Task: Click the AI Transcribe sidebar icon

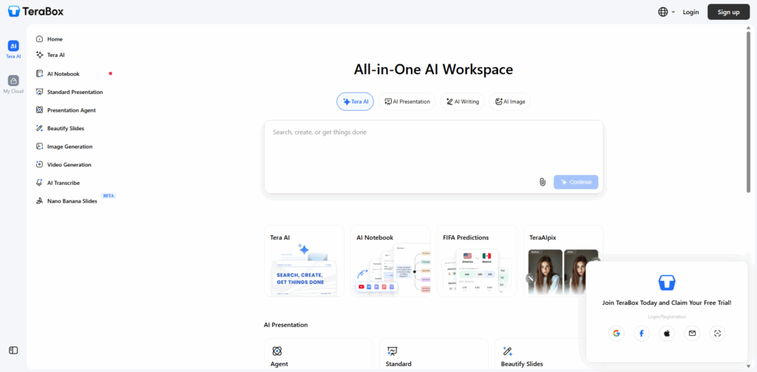Action: pos(40,183)
